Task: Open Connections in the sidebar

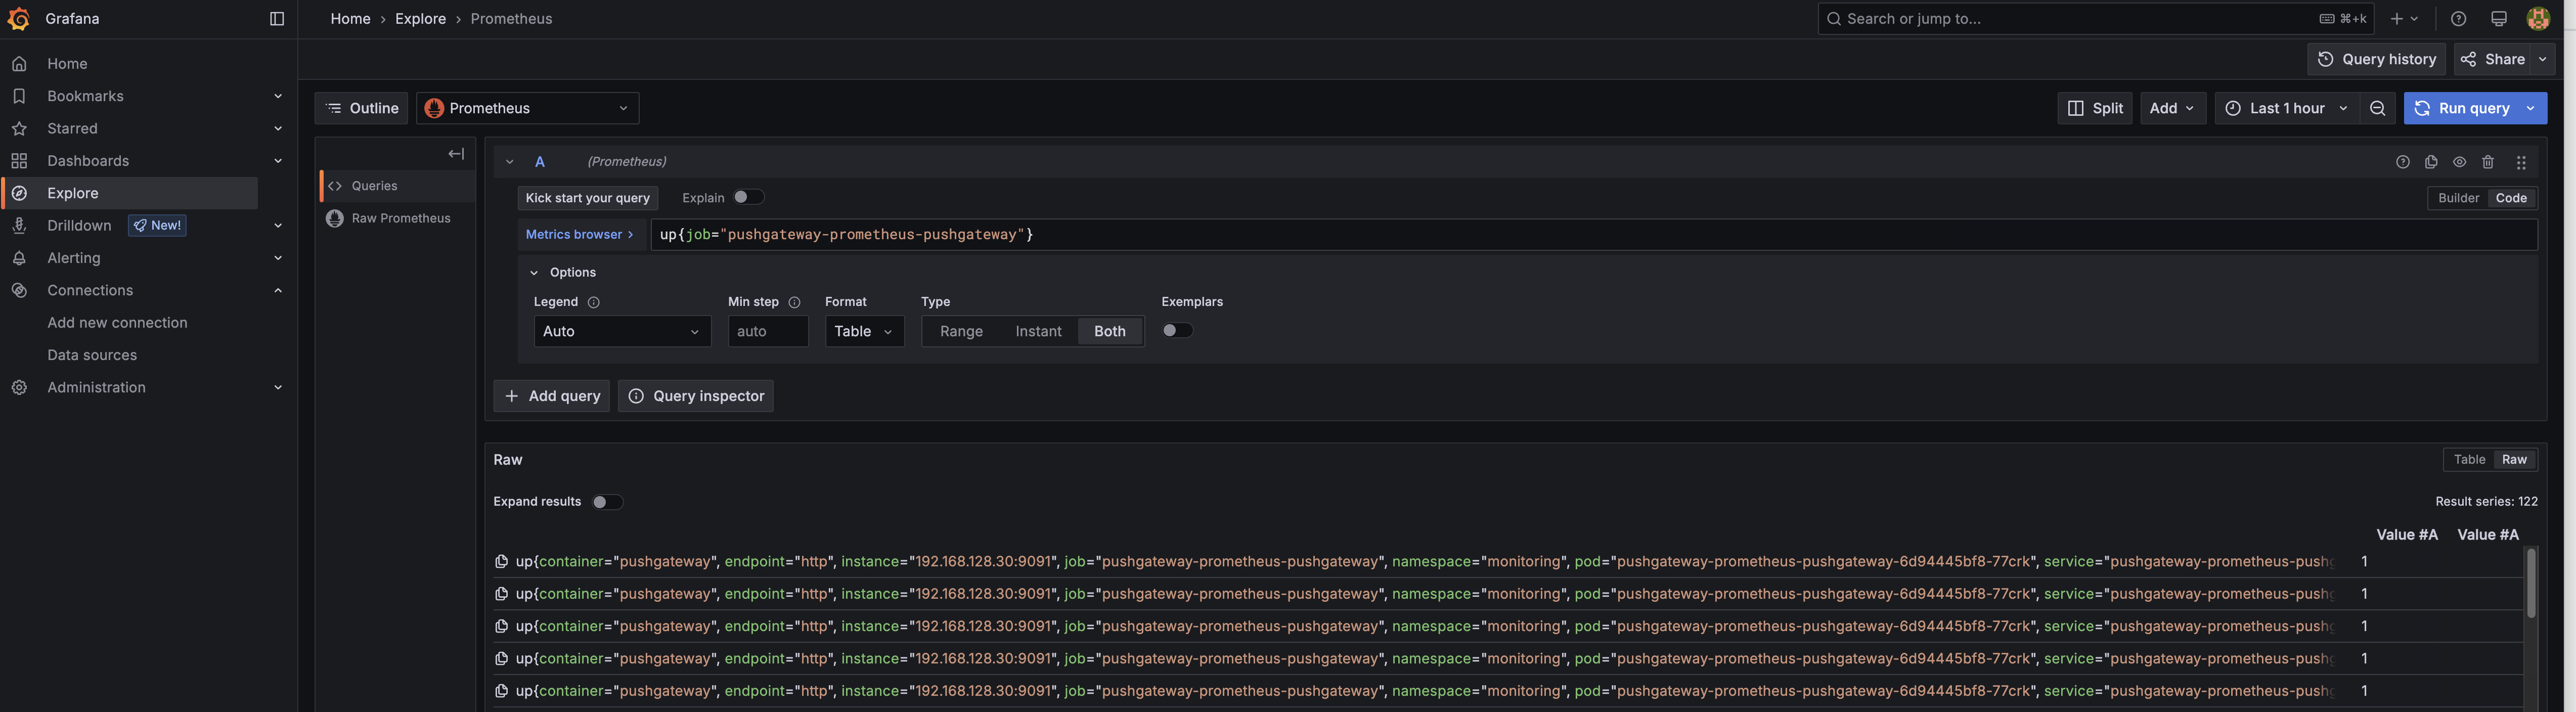Action: pos(90,290)
